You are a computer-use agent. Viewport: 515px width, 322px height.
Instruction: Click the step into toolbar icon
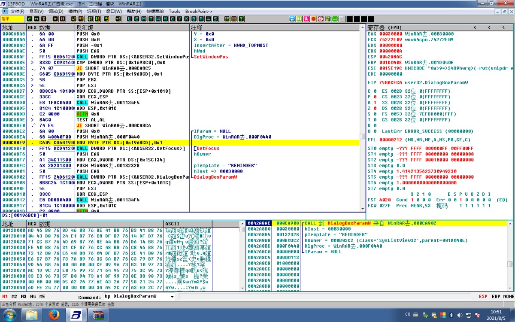74,19
